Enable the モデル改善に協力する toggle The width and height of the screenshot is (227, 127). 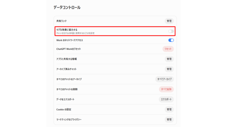171,31
